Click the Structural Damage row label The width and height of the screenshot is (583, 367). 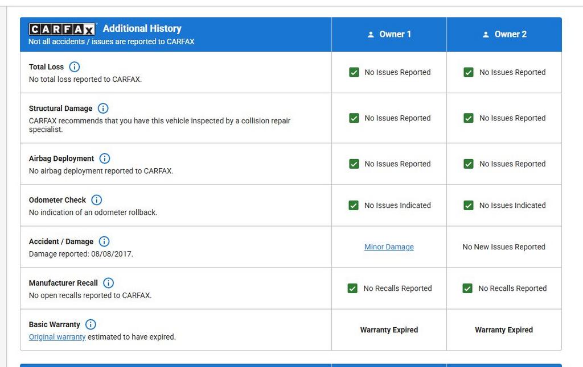tap(60, 109)
